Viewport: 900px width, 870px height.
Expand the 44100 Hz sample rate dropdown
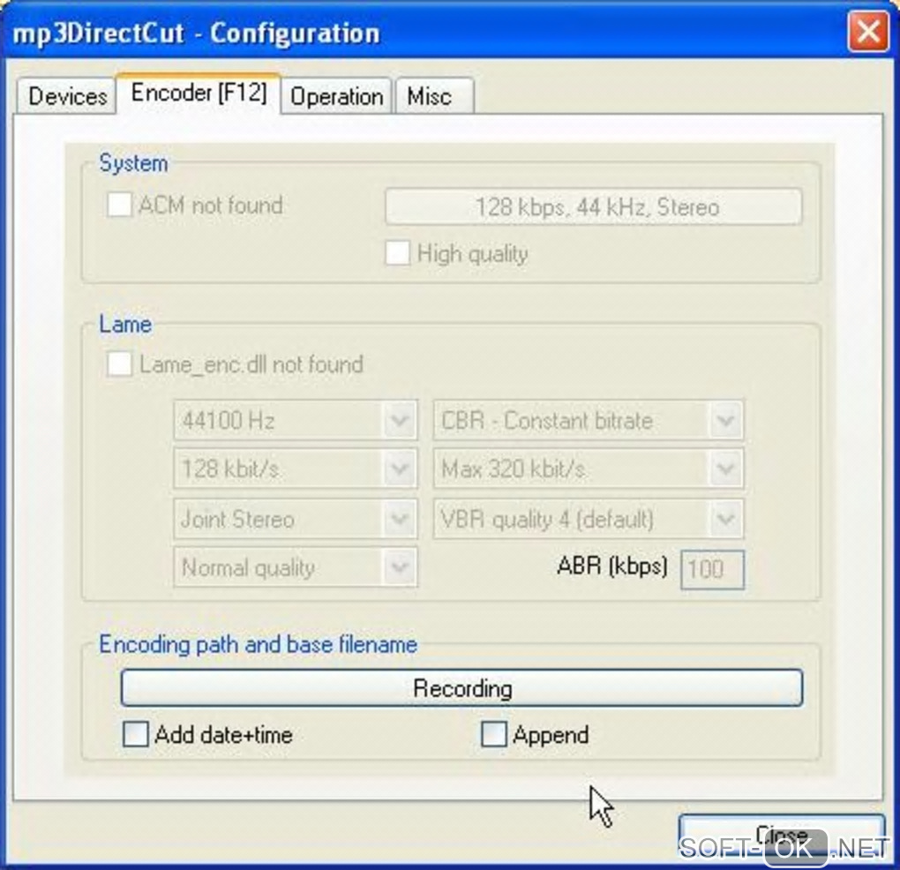[296, 420]
